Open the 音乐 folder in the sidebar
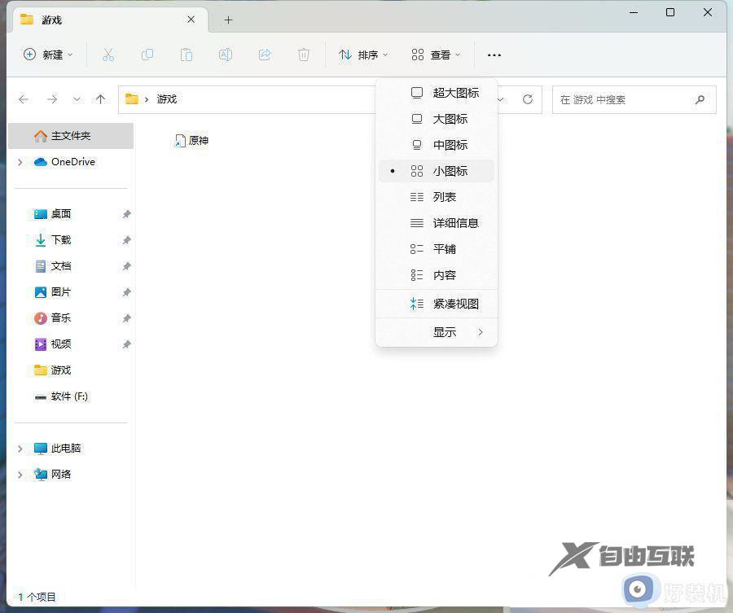This screenshot has width=733, height=613. [x=59, y=317]
